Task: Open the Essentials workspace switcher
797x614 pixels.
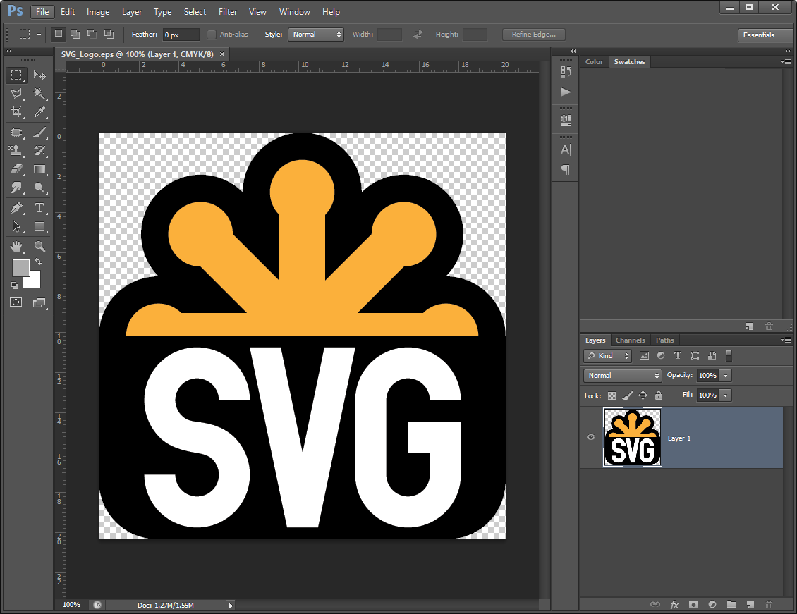Action: tap(764, 35)
